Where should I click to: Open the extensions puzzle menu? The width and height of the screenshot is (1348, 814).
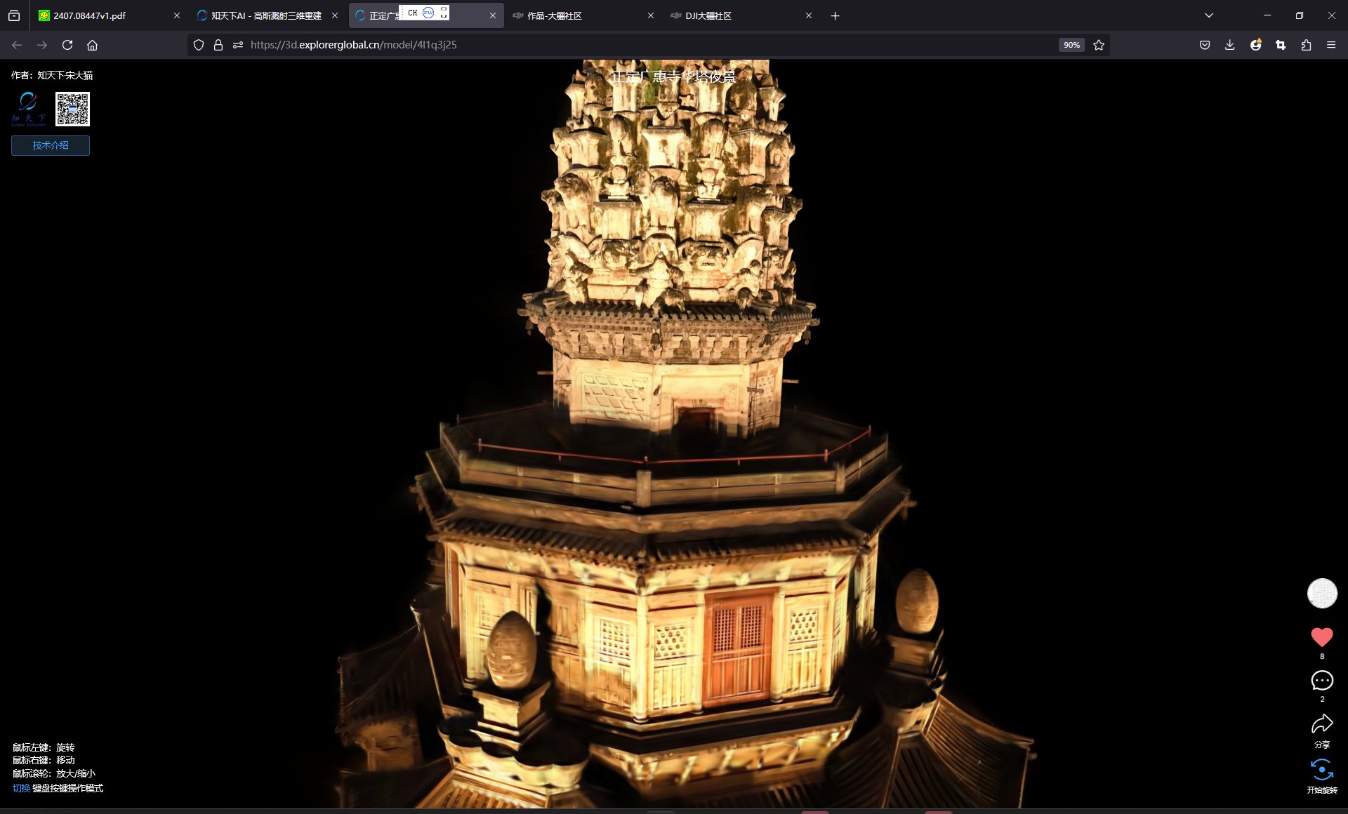[1306, 45]
